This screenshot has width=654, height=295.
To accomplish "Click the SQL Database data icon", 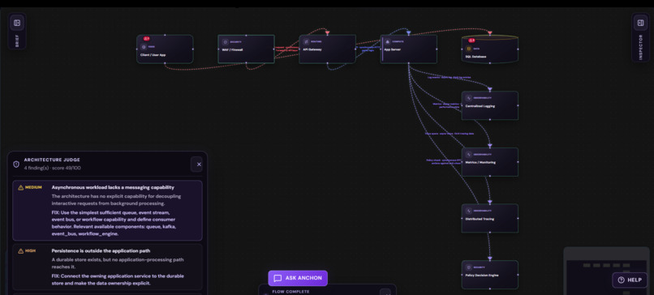I will click(x=469, y=49).
